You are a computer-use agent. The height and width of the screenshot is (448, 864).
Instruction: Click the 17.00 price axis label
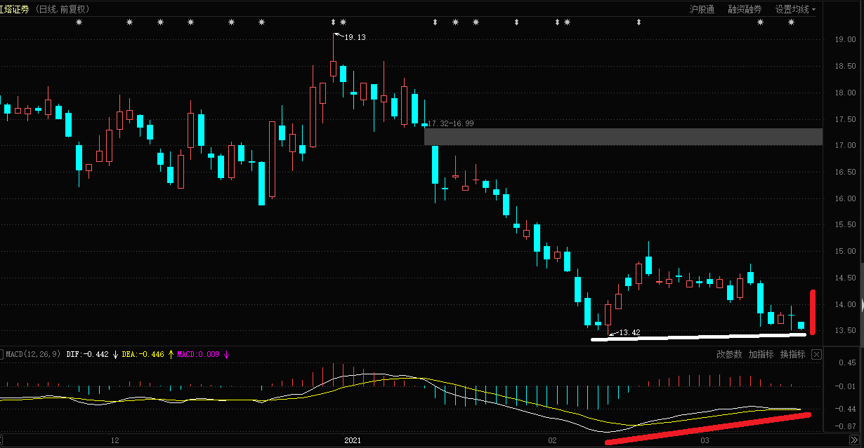coord(845,146)
